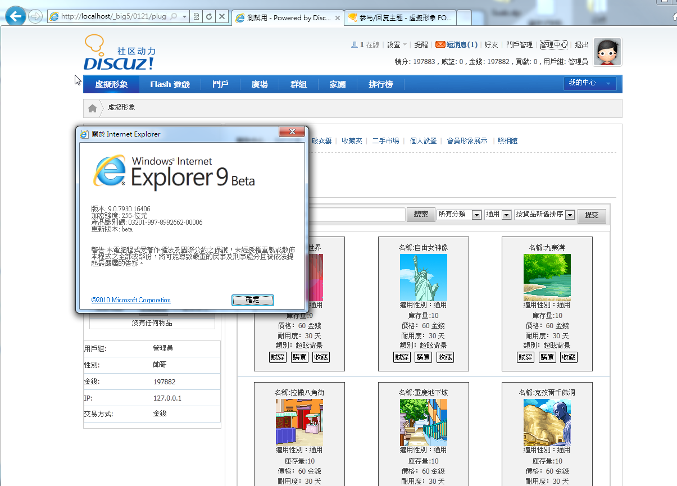Go back with the browser back arrow
The image size is (677, 486).
[x=16, y=16]
